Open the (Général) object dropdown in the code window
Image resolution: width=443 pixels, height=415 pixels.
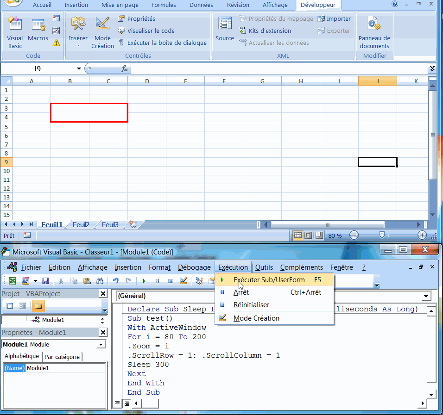(x=426, y=296)
